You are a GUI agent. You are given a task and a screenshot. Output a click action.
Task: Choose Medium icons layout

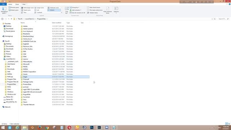point(53,8)
